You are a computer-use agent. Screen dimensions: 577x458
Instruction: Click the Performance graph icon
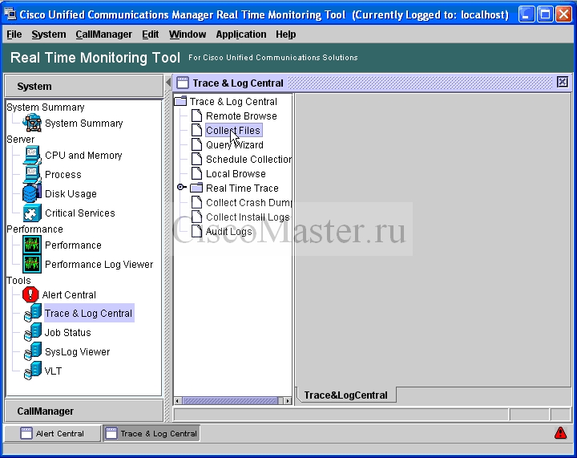(x=32, y=245)
